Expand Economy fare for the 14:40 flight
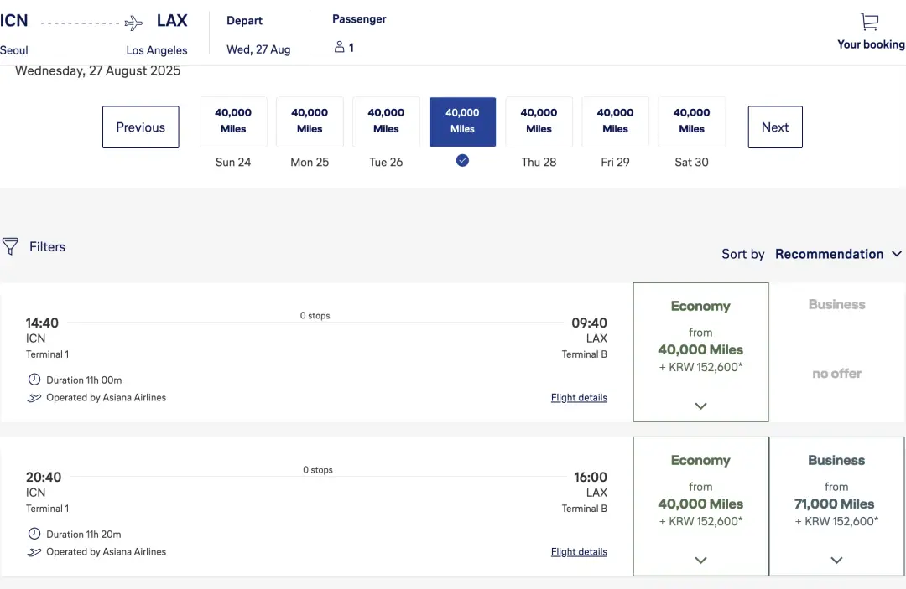Viewport: 906px width, 589px height. [700, 352]
